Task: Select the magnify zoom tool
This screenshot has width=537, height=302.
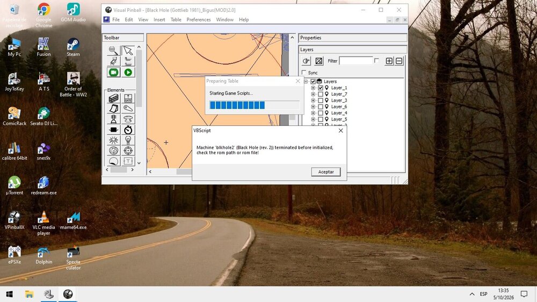Action: [113, 51]
